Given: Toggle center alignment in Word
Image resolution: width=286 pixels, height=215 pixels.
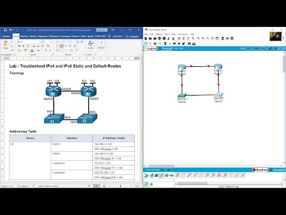Looking at the screenshot, I should click(61, 46).
